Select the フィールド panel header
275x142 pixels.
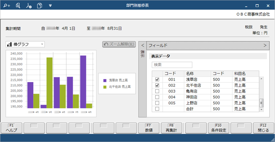[208, 46]
